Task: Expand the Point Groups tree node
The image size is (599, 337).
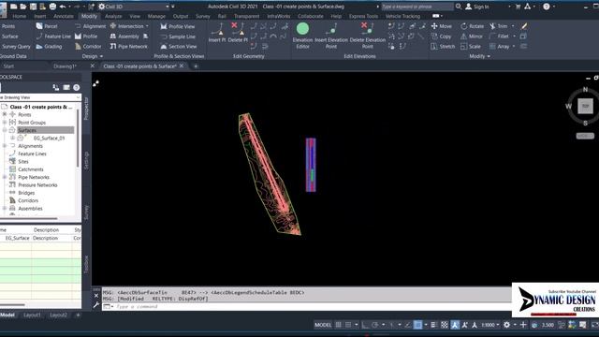Action: [5, 123]
